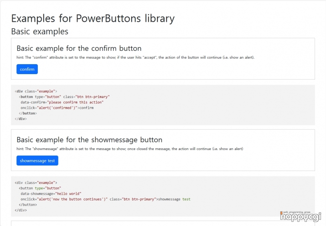Click the button type line in second snippet
The width and height of the screenshot is (326, 226).
tap(40, 188)
